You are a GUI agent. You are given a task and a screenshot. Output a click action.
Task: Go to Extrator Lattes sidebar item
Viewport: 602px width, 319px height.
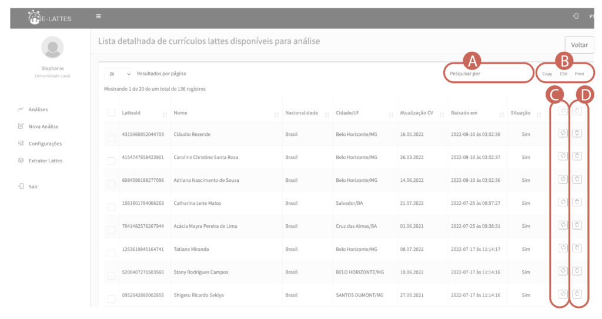pyautogui.click(x=45, y=161)
